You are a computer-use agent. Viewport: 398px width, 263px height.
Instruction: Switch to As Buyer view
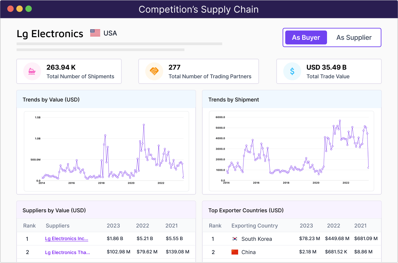[306, 37]
